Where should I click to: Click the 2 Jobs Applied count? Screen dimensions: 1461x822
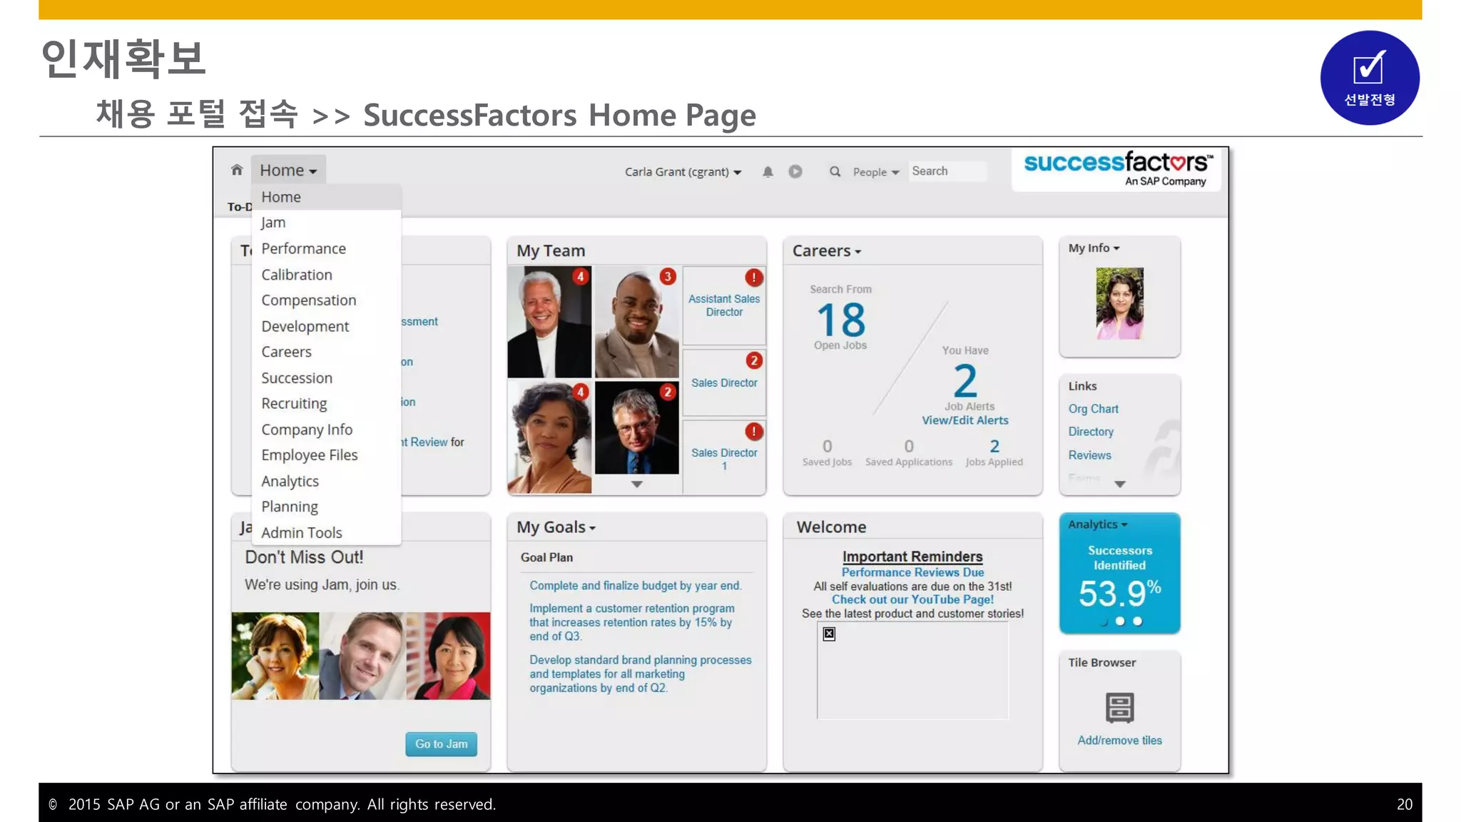pos(994,446)
